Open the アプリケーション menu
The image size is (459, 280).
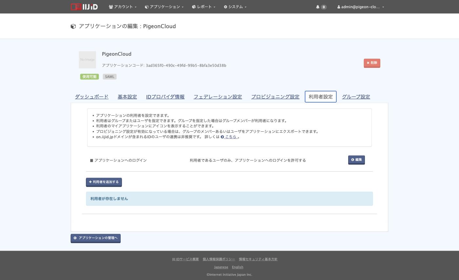click(x=164, y=7)
